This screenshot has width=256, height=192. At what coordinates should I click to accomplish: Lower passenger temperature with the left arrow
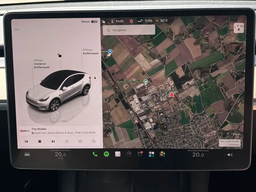(x=188, y=155)
